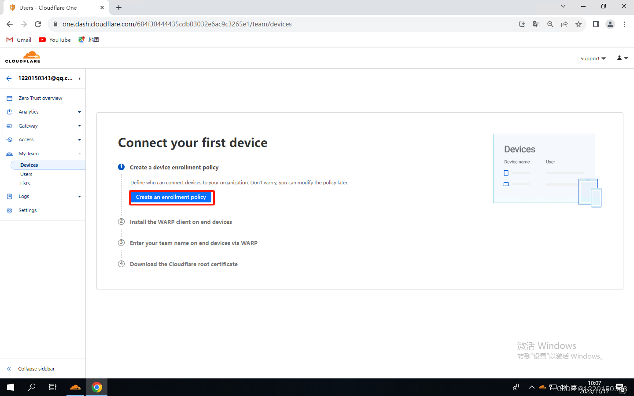
Task: Click the Devices illustration thumbnail
Action: point(547,170)
